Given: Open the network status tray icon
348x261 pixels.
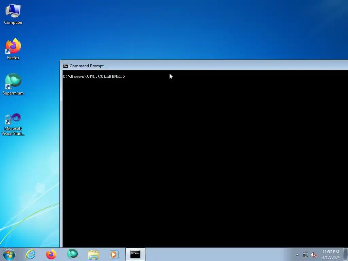Looking at the screenshot, I should coord(306,255).
